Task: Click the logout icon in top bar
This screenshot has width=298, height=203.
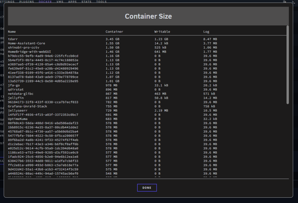Action: pyautogui.click(x=285, y=2)
